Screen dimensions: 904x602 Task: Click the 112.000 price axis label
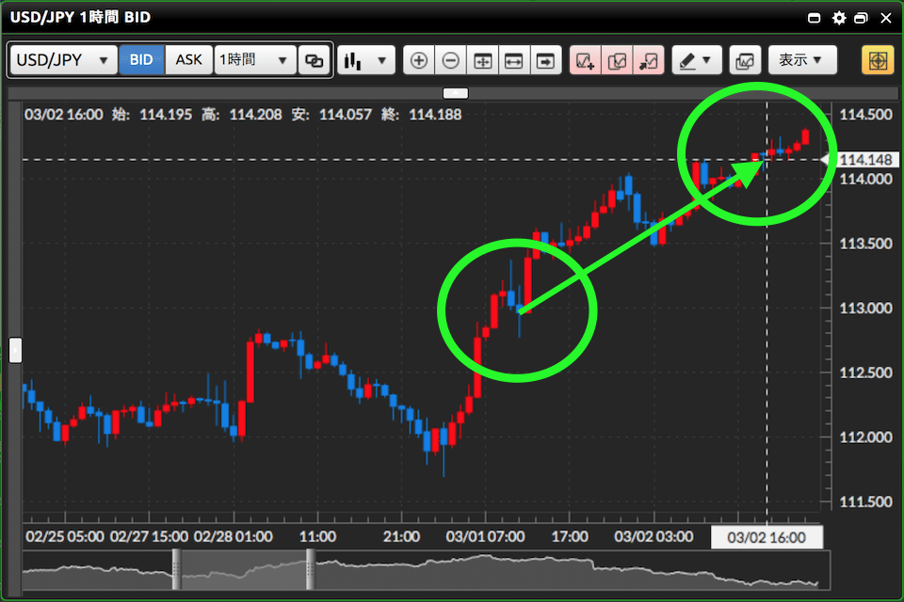pyautogui.click(x=865, y=437)
